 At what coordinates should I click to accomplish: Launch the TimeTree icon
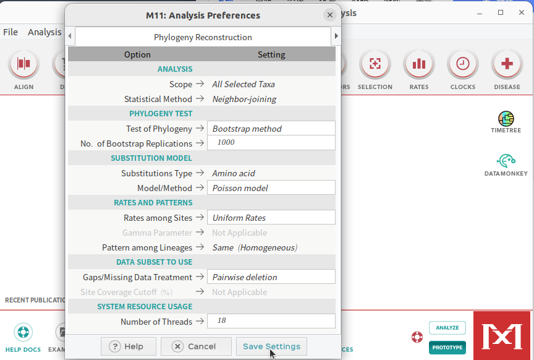(x=506, y=119)
